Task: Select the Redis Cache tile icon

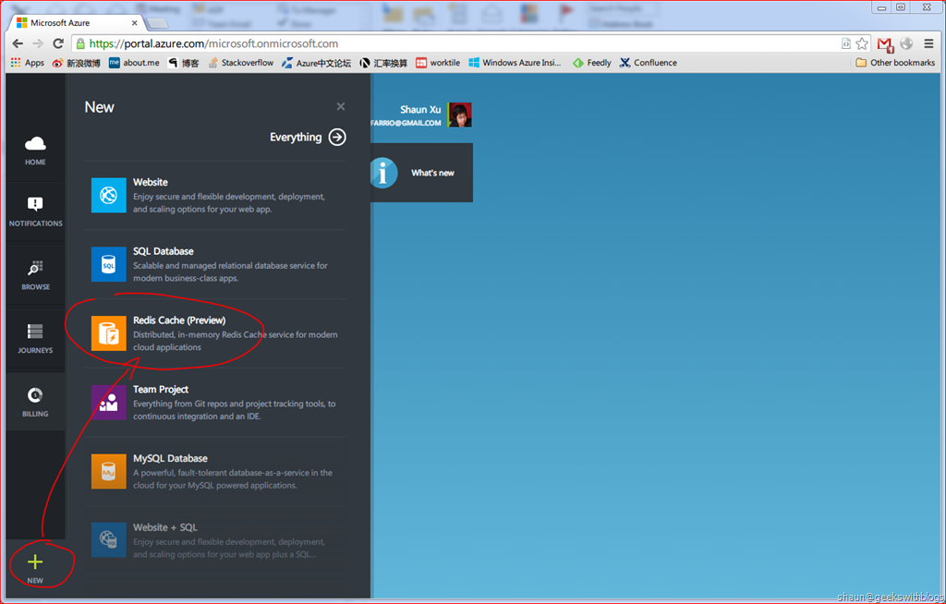Action: click(109, 333)
